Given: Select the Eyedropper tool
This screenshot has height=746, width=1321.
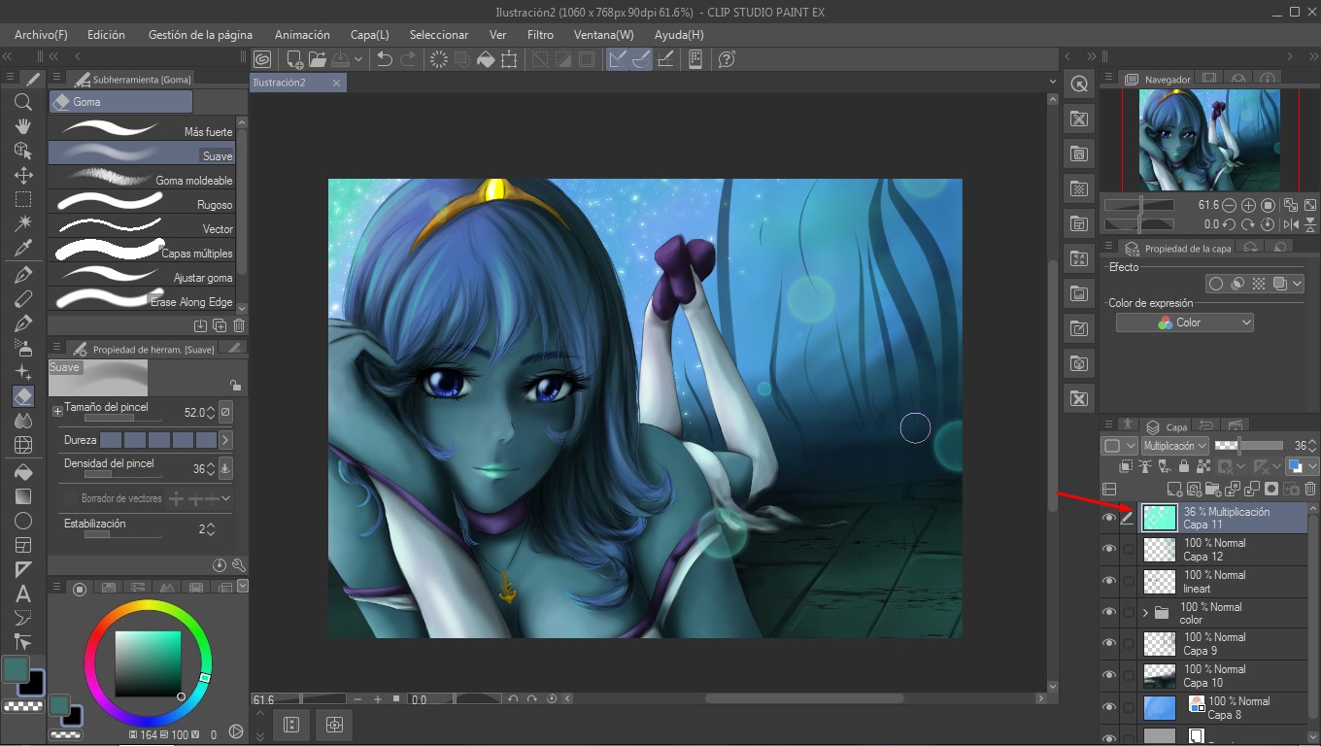Looking at the screenshot, I should point(23,249).
